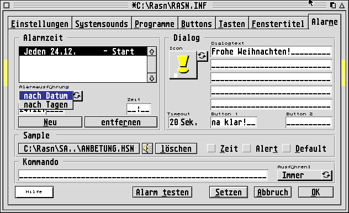Switch to the Systemsounds tab

[102, 23]
